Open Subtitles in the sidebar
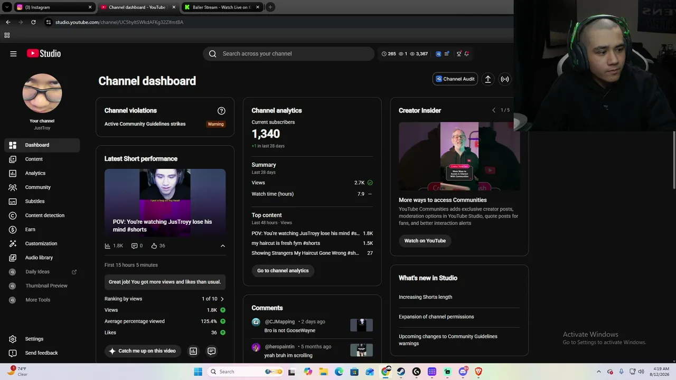 coord(42,202)
